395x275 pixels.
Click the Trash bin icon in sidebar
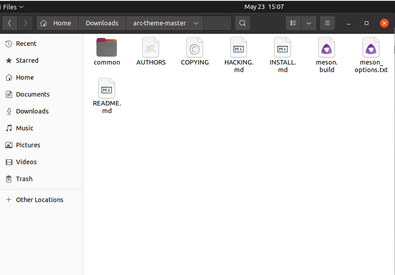tap(9, 179)
